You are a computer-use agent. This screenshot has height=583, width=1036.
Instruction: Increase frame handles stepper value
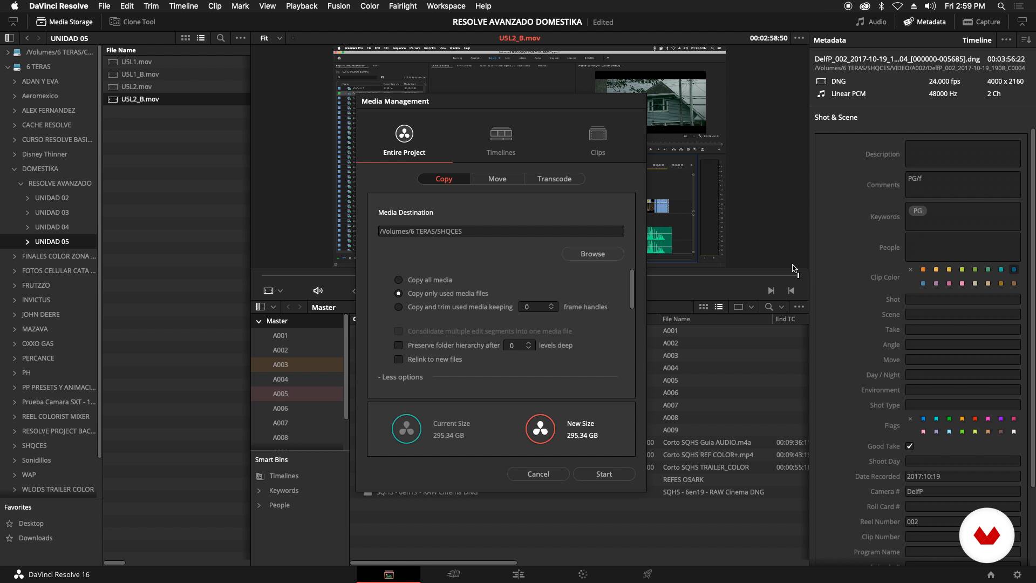pos(551,304)
